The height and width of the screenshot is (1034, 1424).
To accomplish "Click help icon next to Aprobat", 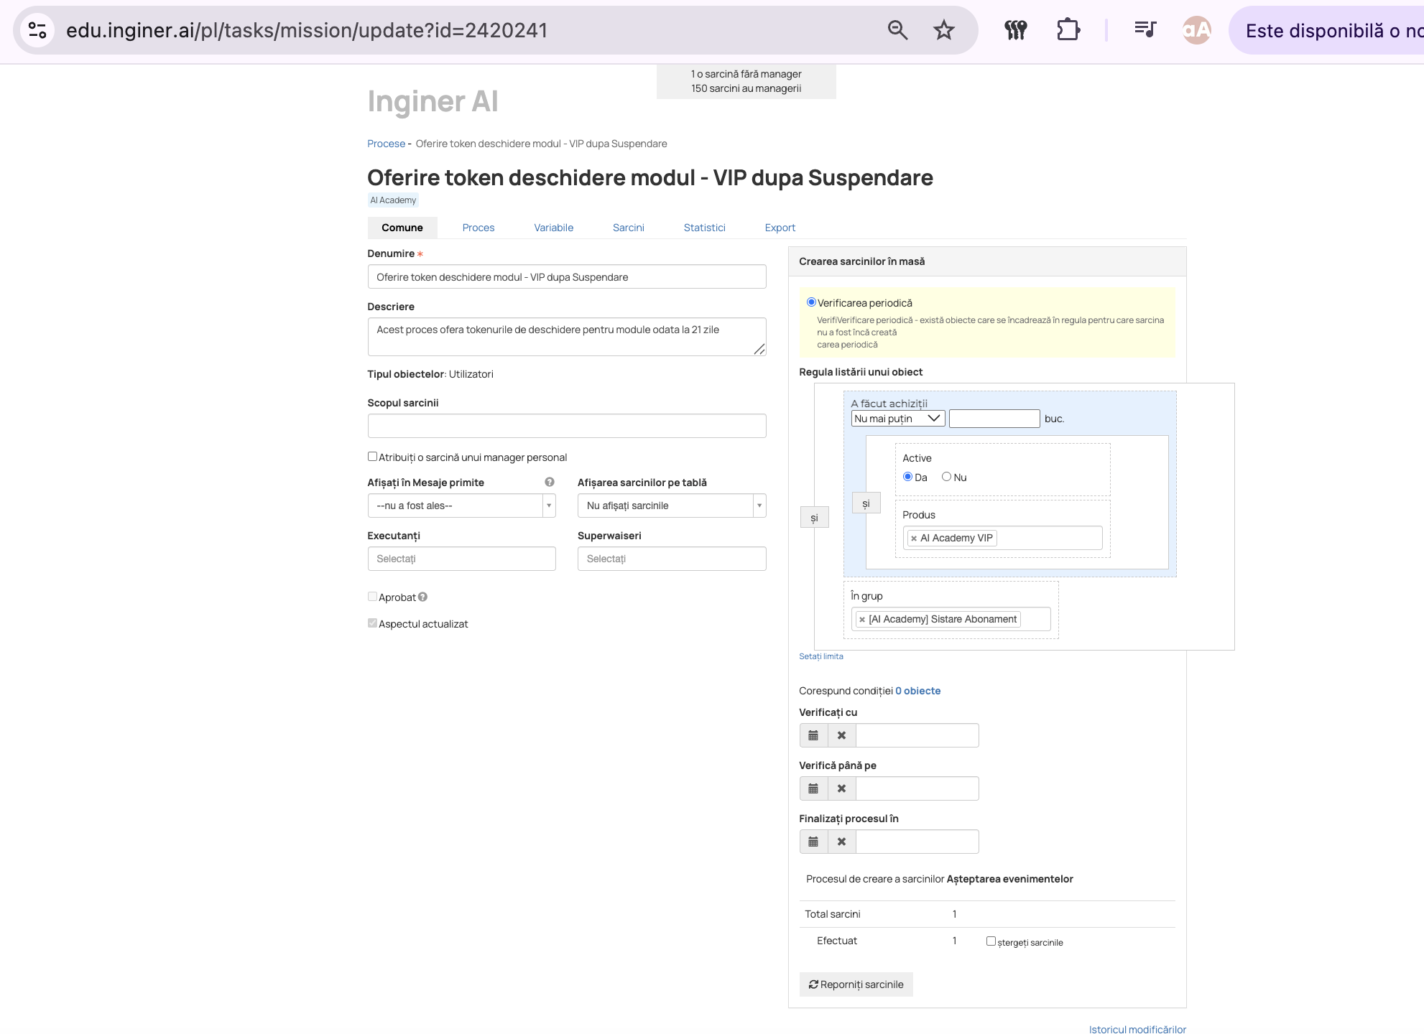I will coord(422,597).
